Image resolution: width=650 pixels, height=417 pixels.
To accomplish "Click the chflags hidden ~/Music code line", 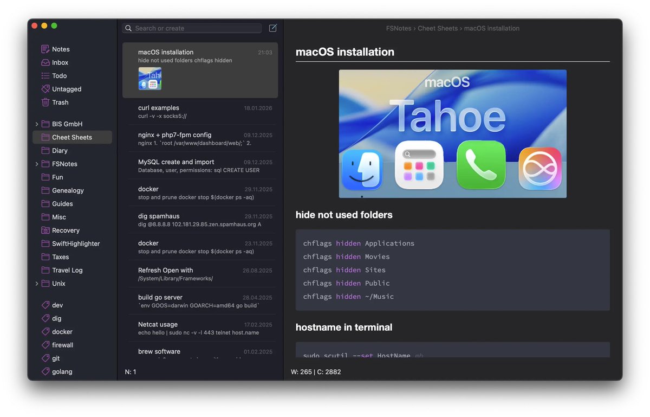I will (349, 297).
